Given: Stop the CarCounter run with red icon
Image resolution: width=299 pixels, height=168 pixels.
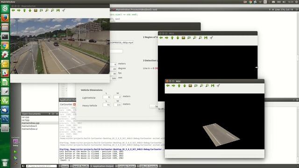Looking at the screenshot, I should (x=74, y=105).
